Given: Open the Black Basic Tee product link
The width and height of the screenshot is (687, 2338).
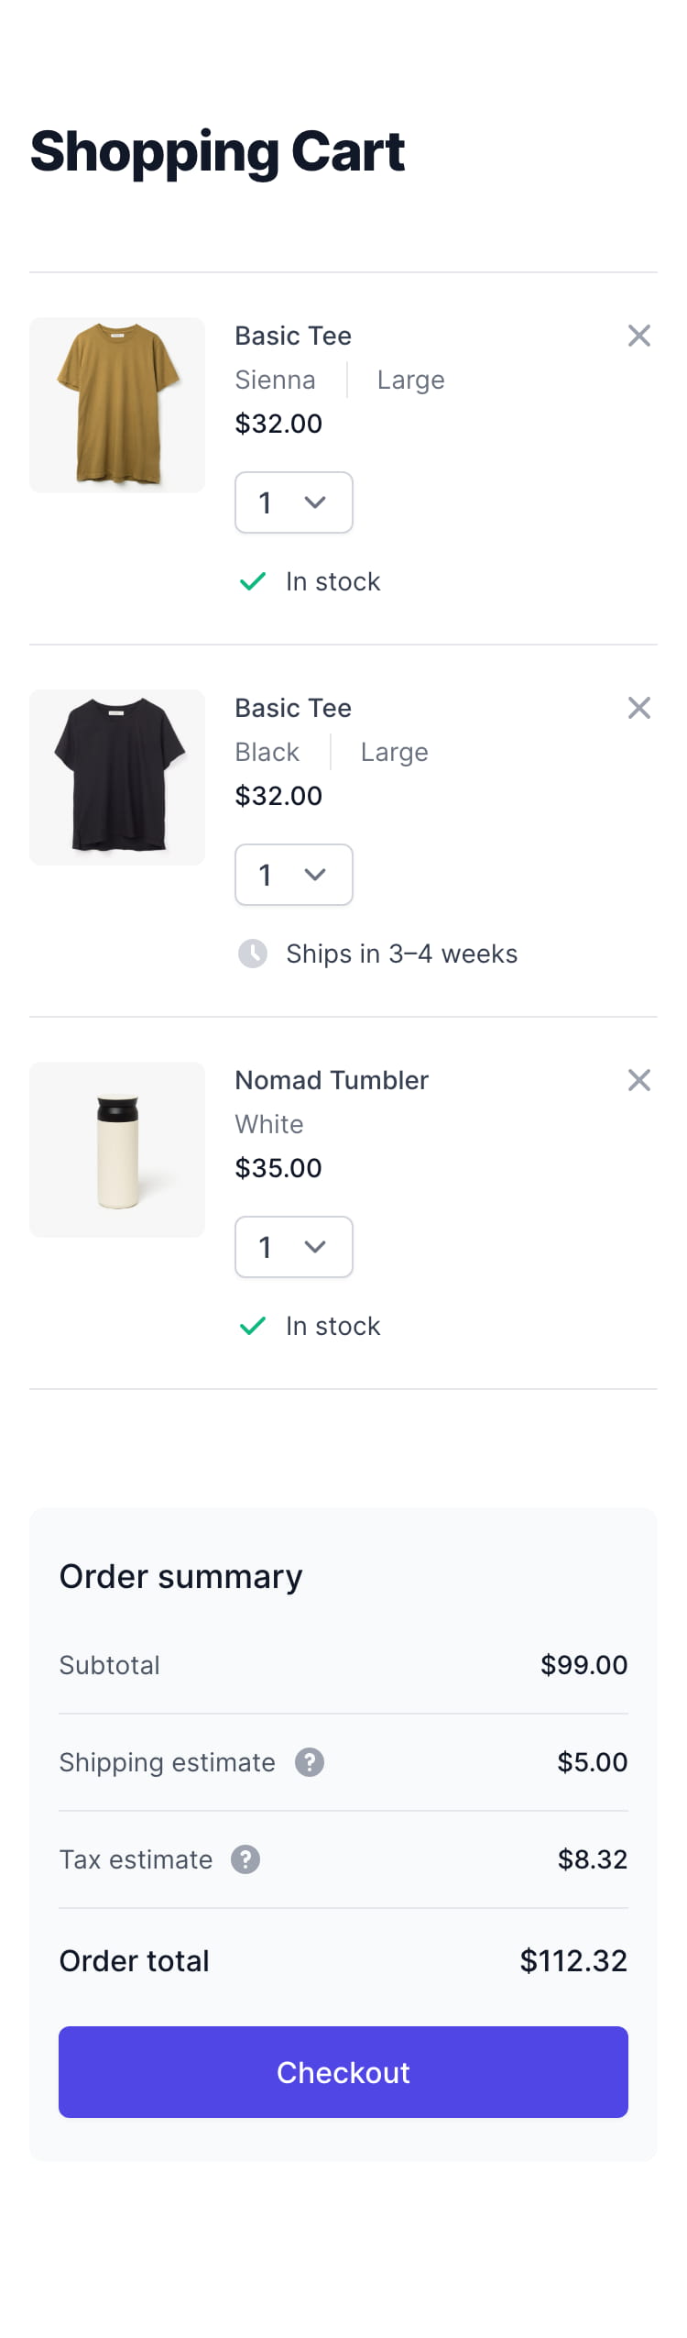Looking at the screenshot, I should click(x=293, y=708).
